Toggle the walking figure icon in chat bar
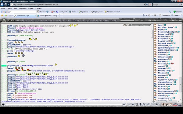183x114 pixels. [141, 105]
